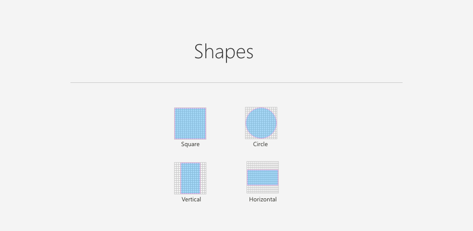
Task: Click the "Vertical" text label
Action: point(191,199)
